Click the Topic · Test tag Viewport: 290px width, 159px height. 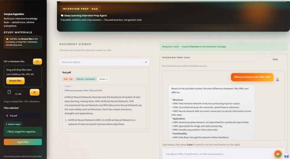[x=68, y=79]
